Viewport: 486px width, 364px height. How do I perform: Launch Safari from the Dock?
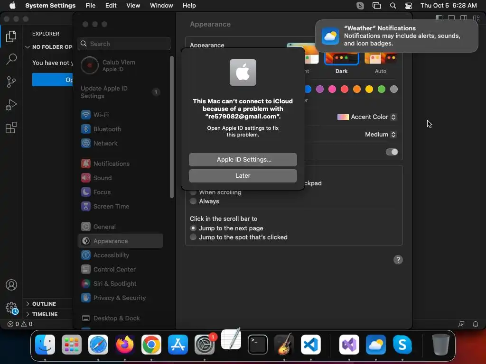pos(98,345)
